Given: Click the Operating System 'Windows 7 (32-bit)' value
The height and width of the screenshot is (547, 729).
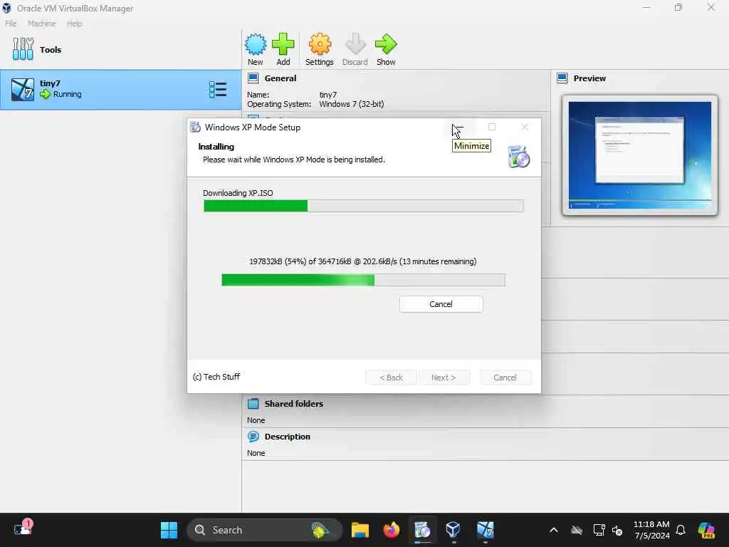Looking at the screenshot, I should click(352, 104).
